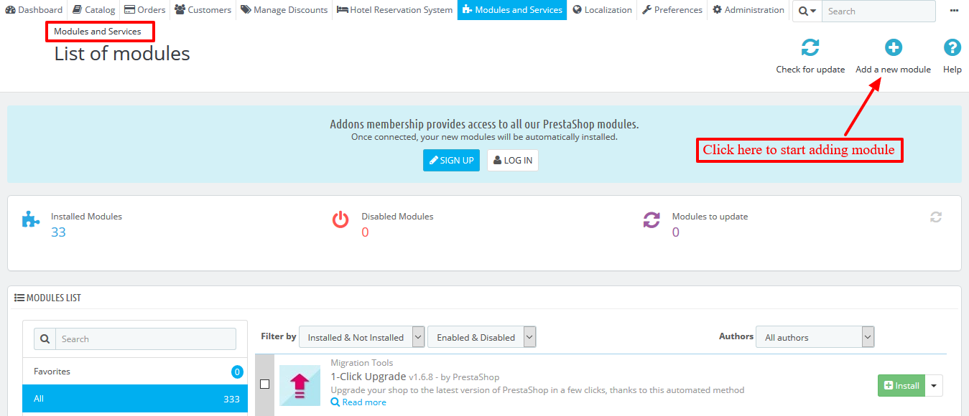Viewport: 969px width, 416px height.
Task: Tick the 1-Click Upgrade module checkbox
Action: [264, 384]
